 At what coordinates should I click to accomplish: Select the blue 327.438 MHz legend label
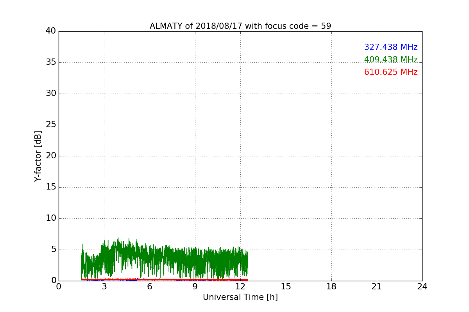pos(391,47)
